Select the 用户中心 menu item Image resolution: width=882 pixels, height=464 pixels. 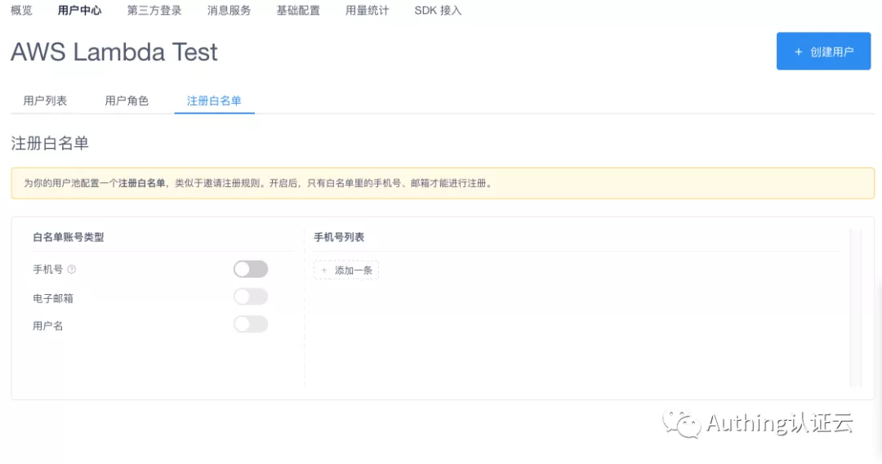[x=79, y=10]
